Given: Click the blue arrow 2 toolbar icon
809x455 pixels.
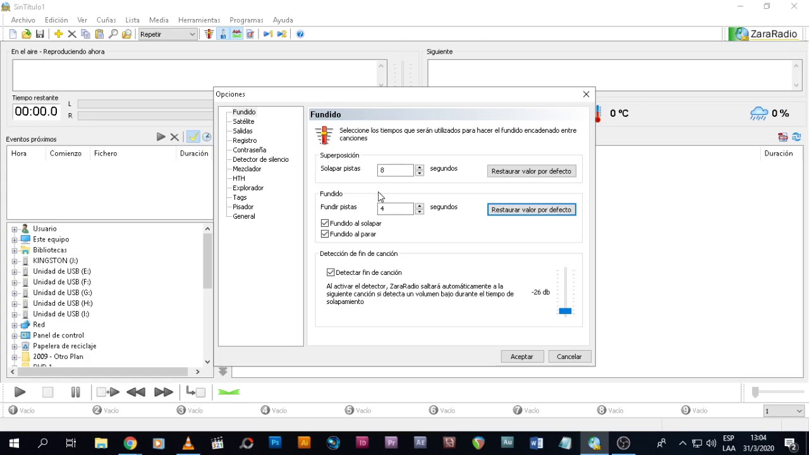Looking at the screenshot, I should (x=282, y=34).
